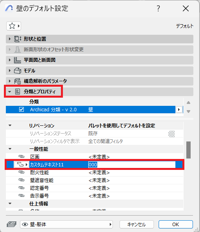This screenshot has width=200, height=232.
Task: Click the link icon beside 耐火性能
Action: tap(21, 172)
